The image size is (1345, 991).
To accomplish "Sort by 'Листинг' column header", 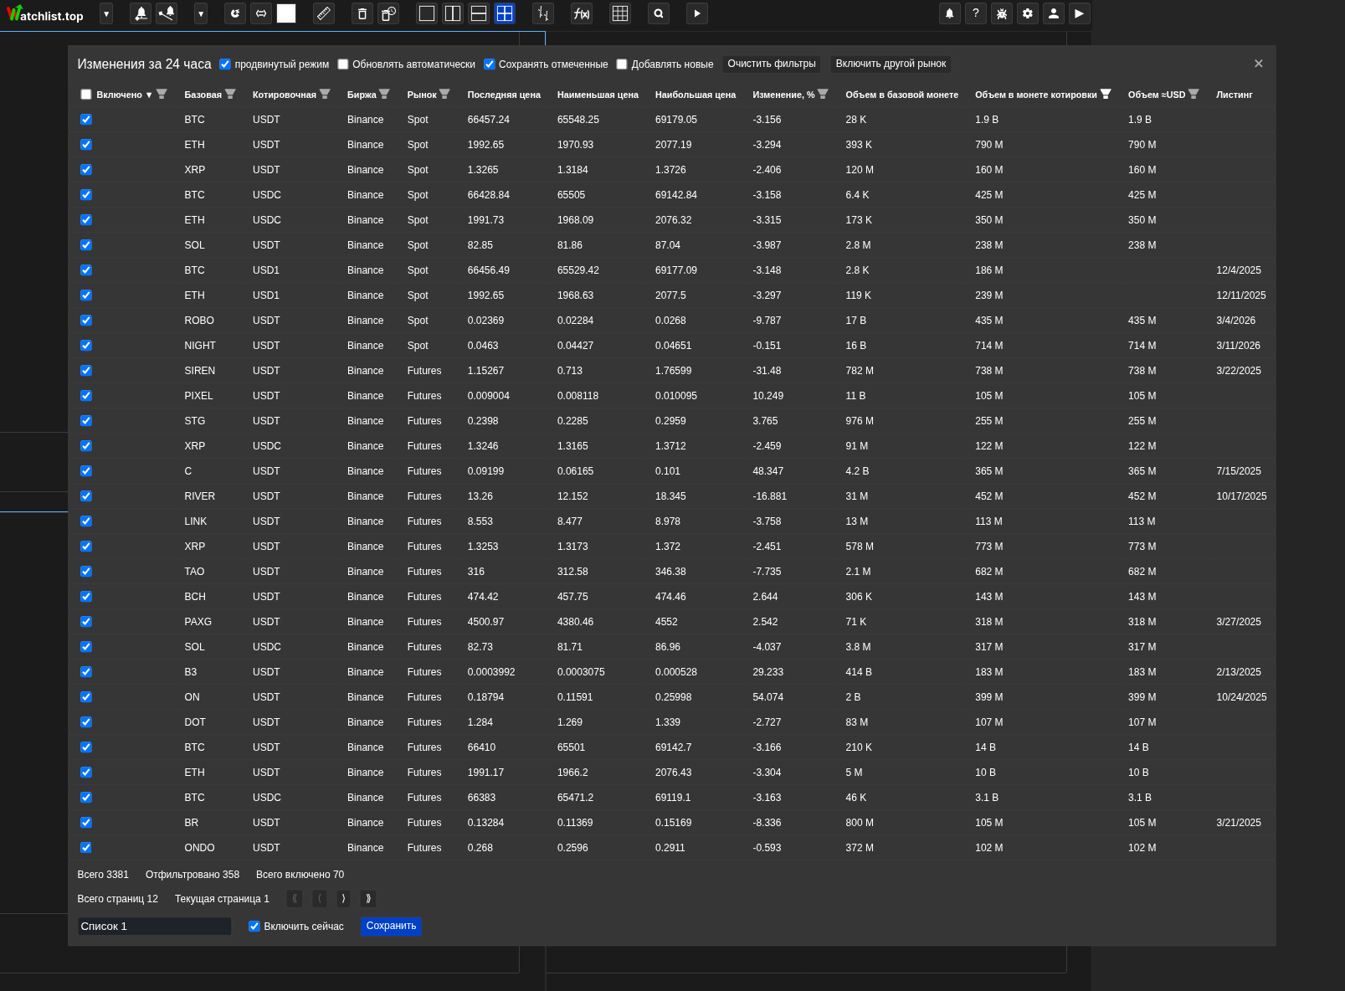I will 1234,95.
